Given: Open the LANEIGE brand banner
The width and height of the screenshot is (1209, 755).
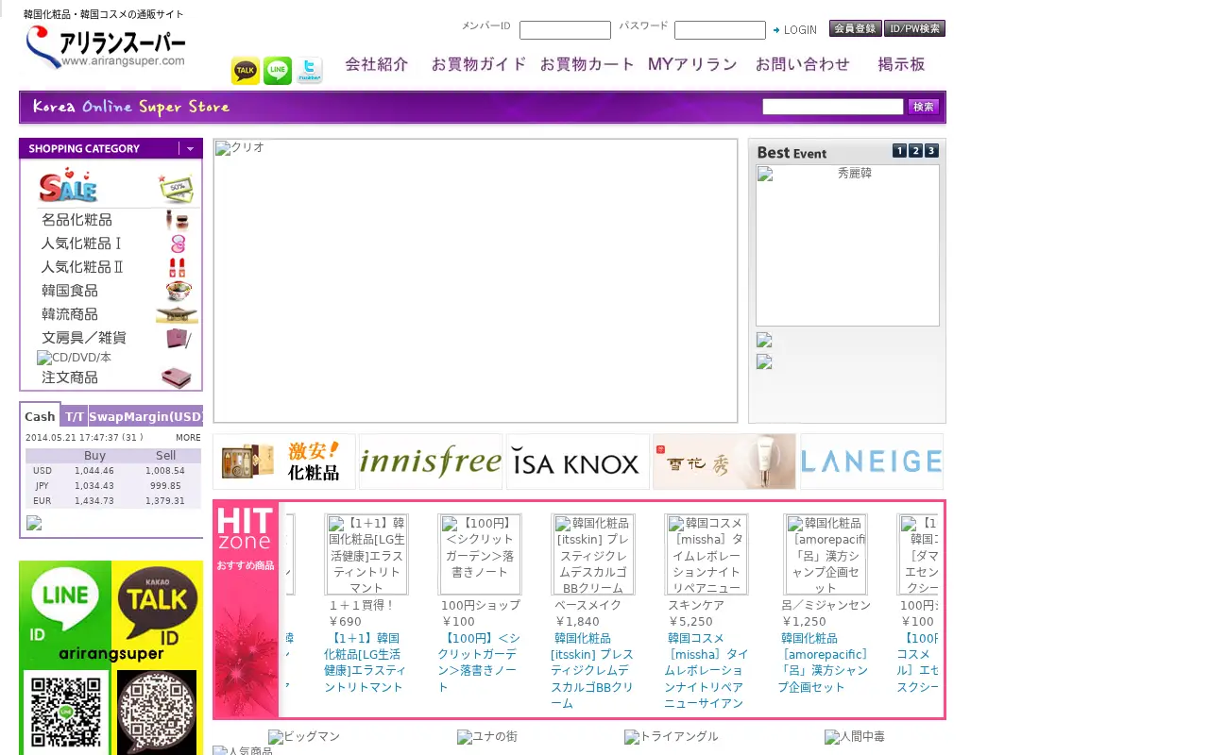Looking at the screenshot, I should pos(872,461).
